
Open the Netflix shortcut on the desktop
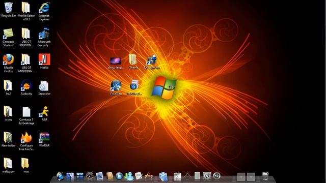[44, 62]
